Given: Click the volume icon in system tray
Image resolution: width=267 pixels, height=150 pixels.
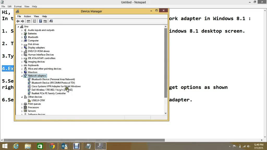Looking at the screenshot, I should coord(248,146).
